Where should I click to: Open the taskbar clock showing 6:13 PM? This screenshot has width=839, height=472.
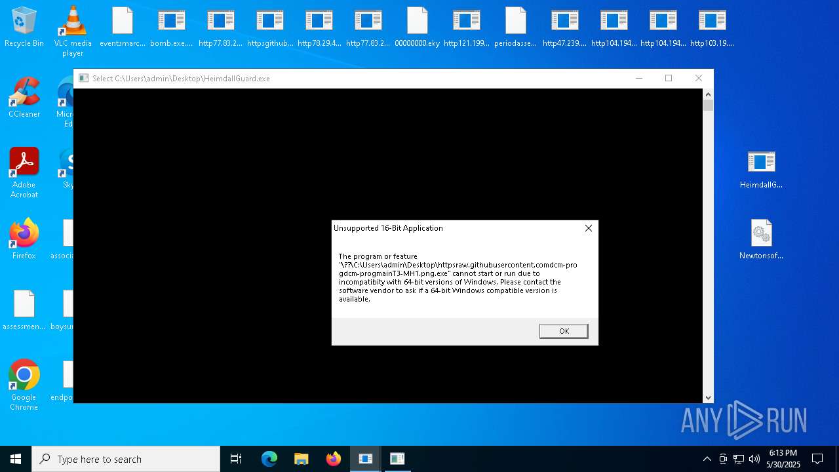coord(783,459)
